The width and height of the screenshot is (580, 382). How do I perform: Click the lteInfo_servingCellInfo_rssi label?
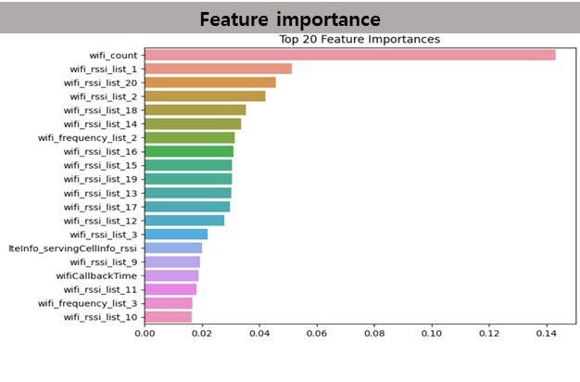tap(72, 248)
